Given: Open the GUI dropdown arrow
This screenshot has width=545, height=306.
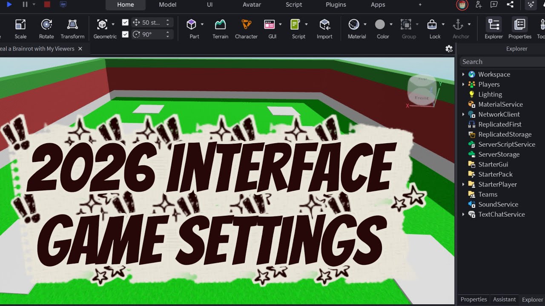Looking at the screenshot, I should click(280, 24).
